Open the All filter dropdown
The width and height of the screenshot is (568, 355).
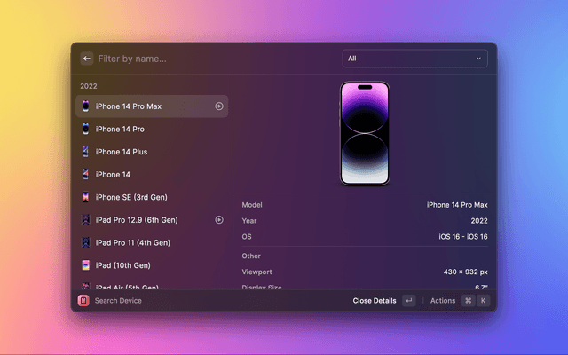pos(414,59)
